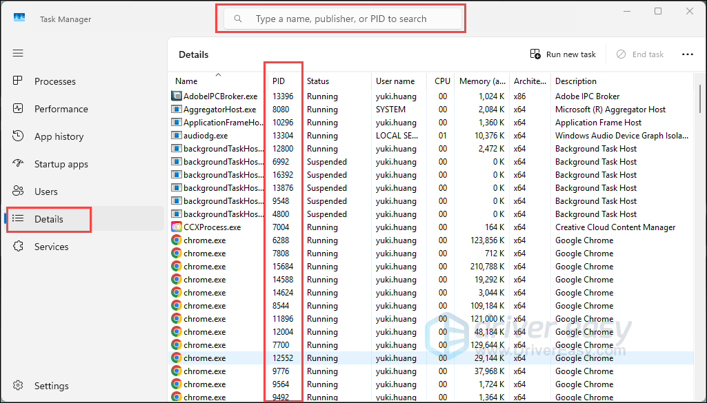Open the Users page icon

tap(19, 192)
